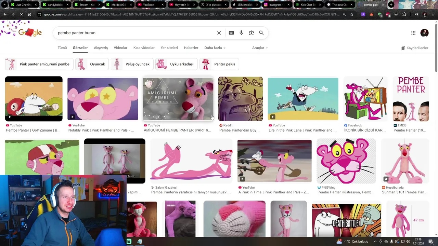Select the Panter pelus filter chip
The height and width of the screenshot is (246, 438).
[219, 64]
